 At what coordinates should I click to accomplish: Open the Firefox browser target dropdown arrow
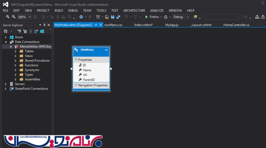pyautogui.click(x=161, y=17)
